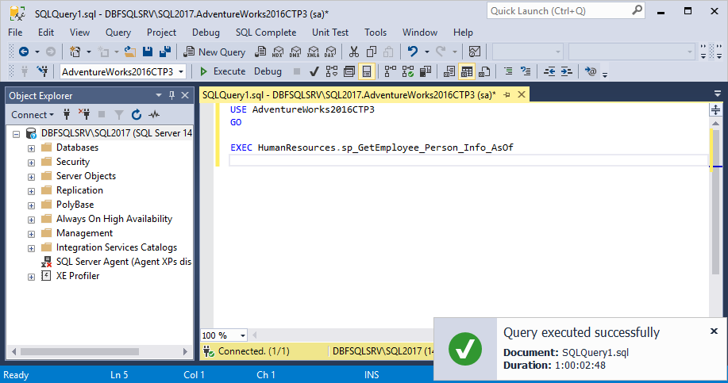The height and width of the screenshot is (383, 728).
Task: Open the Query Options icon
Action: (x=349, y=71)
